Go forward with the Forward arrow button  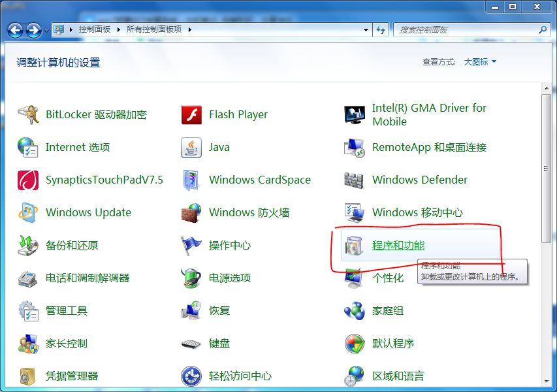point(34,30)
